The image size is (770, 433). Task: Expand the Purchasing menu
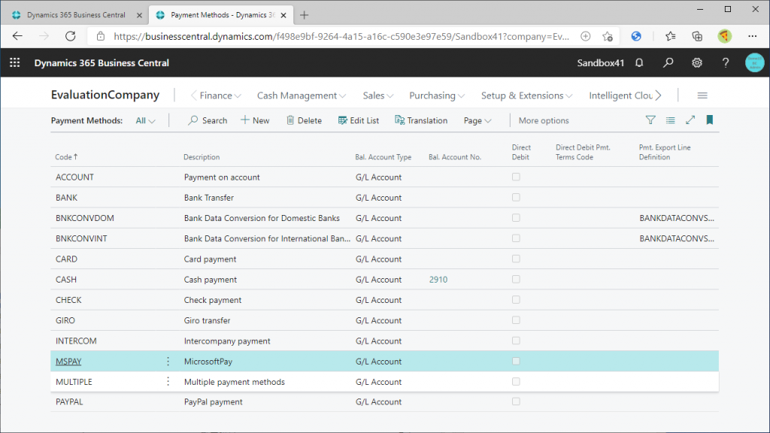pos(437,95)
